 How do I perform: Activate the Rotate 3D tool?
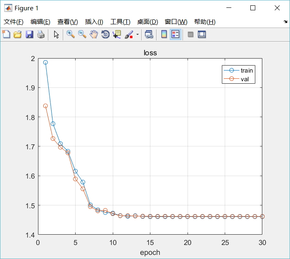click(105, 34)
